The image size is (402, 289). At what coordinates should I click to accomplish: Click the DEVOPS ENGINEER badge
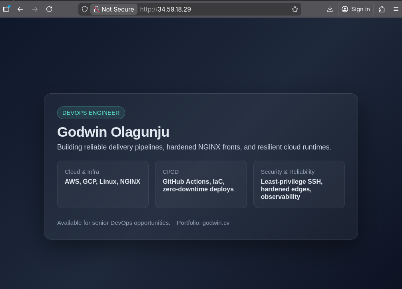(91, 113)
